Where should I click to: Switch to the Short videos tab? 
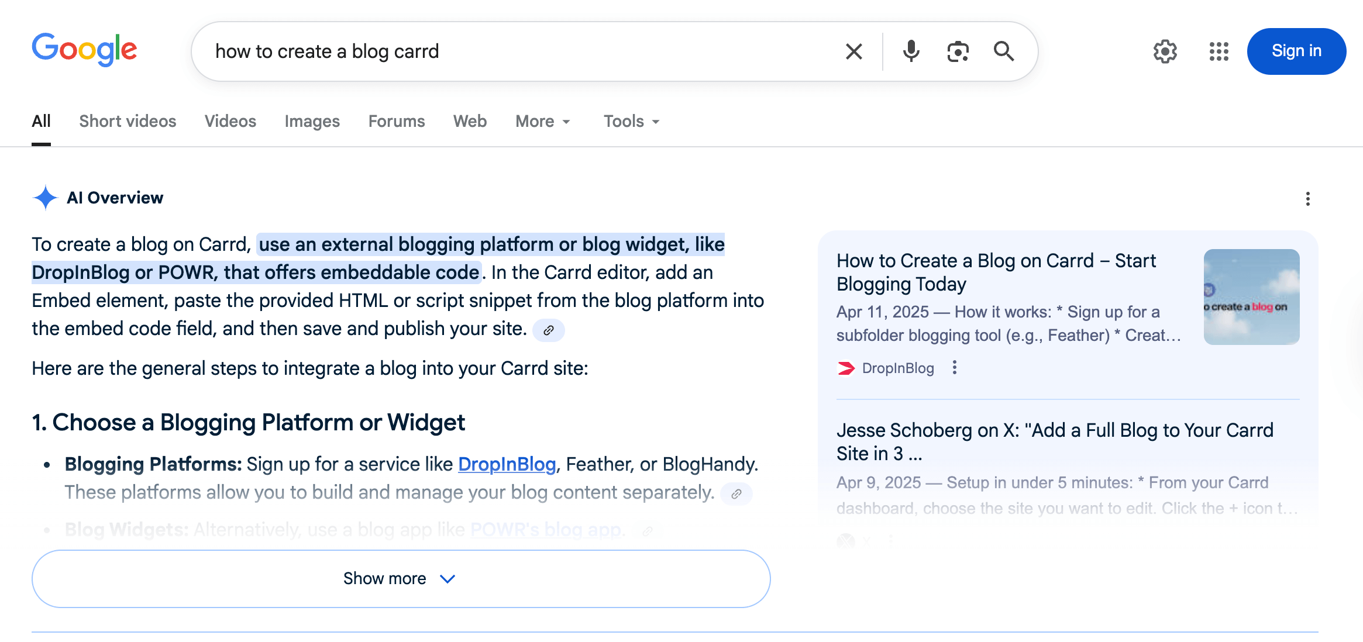128,122
